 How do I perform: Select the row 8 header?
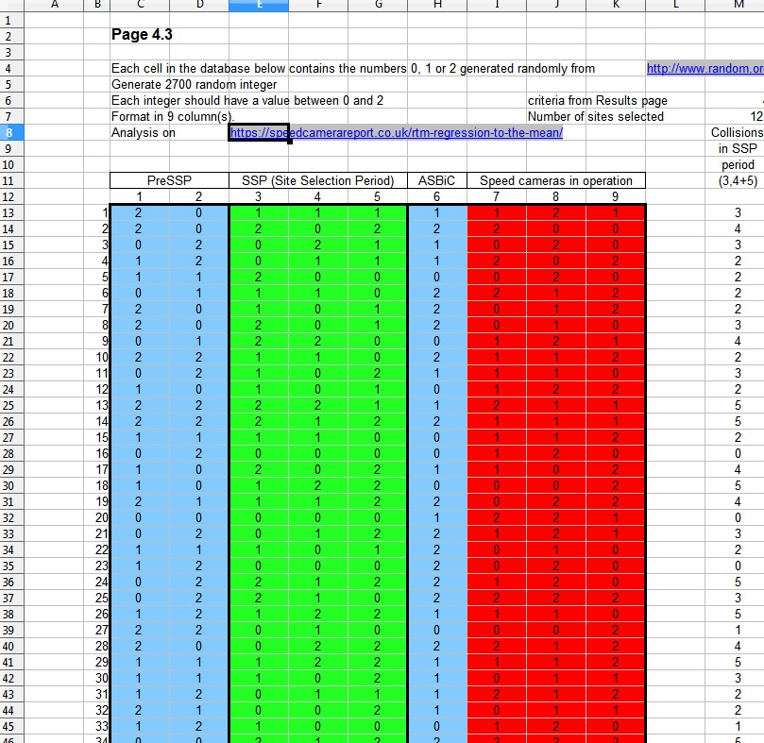[9, 133]
